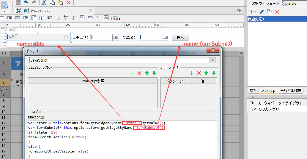Switch to the モバイル端末 tab
This screenshot has width=307, height=159.
[291, 91]
